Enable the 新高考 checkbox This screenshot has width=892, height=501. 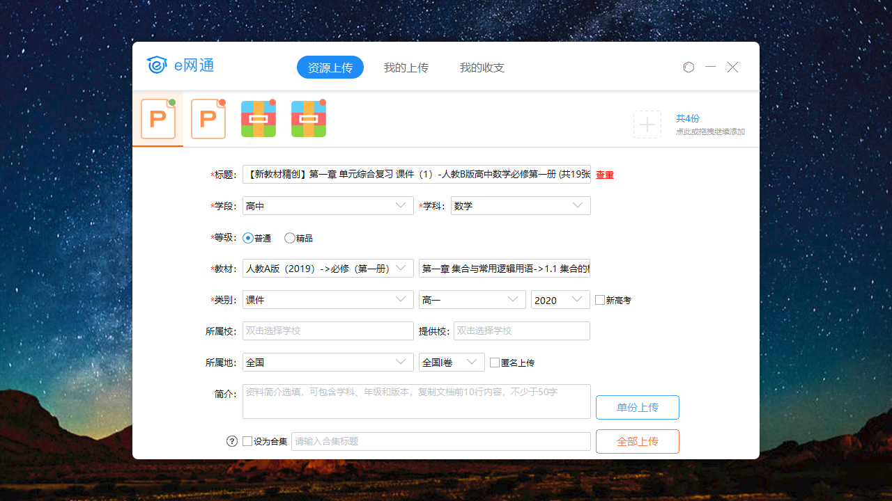click(x=599, y=299)
